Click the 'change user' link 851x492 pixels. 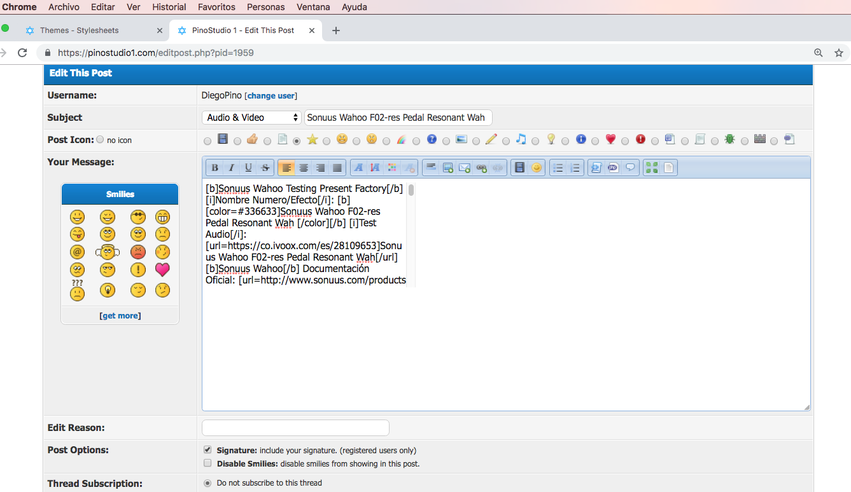271,95
